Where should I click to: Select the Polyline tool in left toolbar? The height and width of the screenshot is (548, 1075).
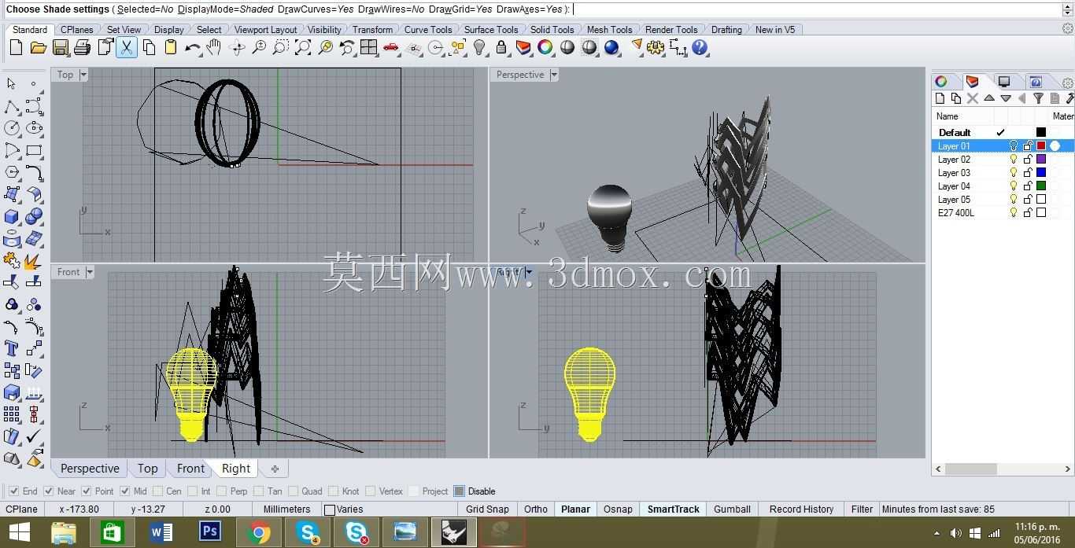(12, 106)
